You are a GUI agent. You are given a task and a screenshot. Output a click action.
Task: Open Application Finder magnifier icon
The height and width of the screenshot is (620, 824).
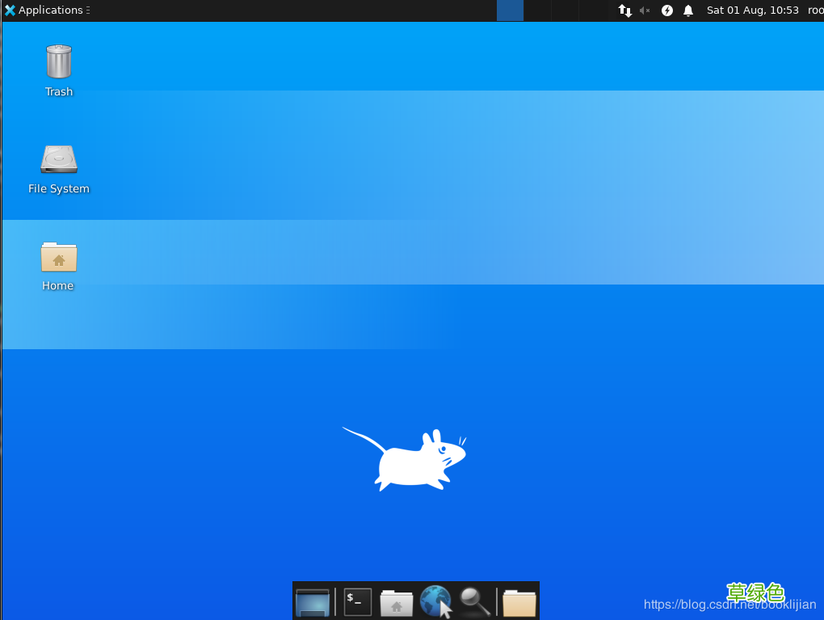click(x=475, y=601)
